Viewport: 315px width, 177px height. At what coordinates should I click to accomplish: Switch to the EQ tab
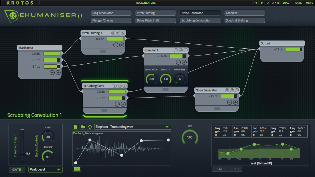pyautogui.click(x=219, y=169)
